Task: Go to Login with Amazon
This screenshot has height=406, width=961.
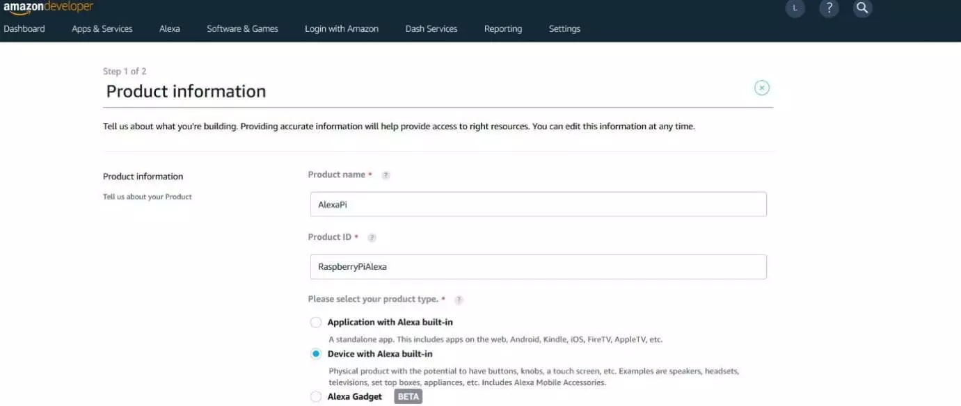Action: point(342,29)
